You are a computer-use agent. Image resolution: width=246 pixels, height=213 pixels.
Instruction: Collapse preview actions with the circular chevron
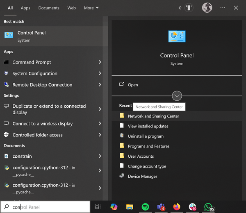(177, 96)
